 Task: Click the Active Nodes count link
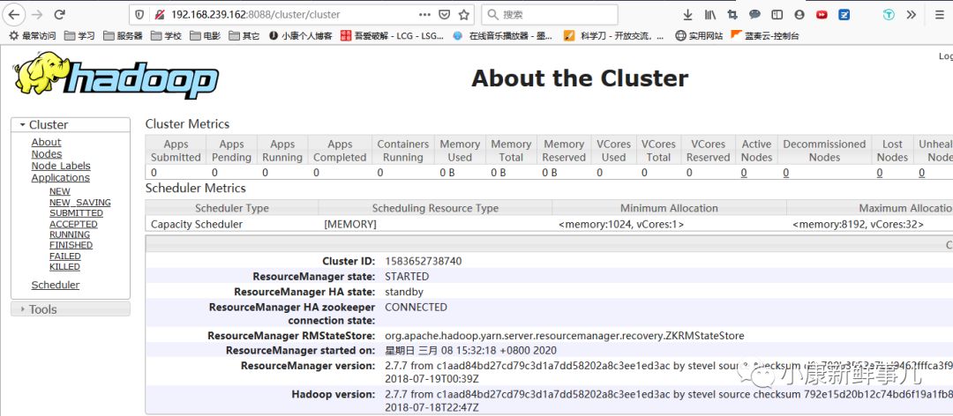[744, 173]
